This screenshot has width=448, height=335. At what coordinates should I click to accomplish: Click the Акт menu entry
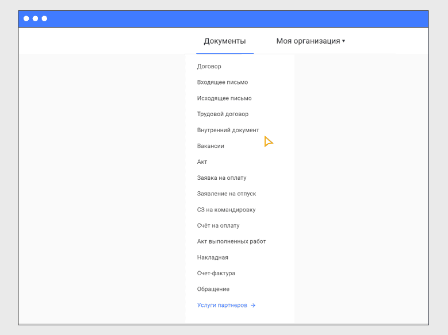202,161
